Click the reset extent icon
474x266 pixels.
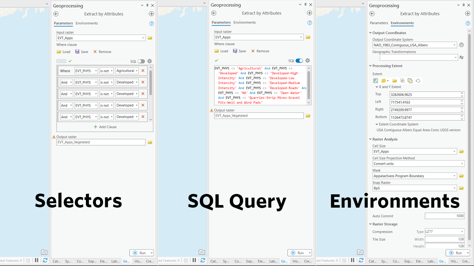[x=417, y=81]
